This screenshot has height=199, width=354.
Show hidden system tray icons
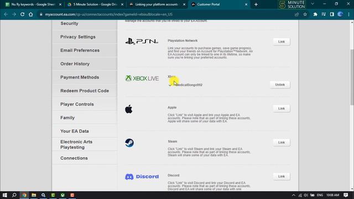(293, 195)
